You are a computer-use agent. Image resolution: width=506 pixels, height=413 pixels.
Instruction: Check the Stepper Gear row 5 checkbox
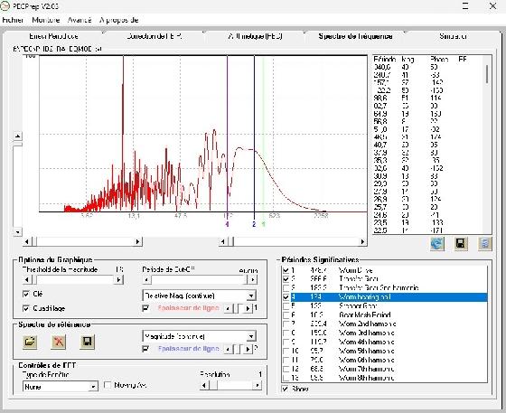[286, 305]
